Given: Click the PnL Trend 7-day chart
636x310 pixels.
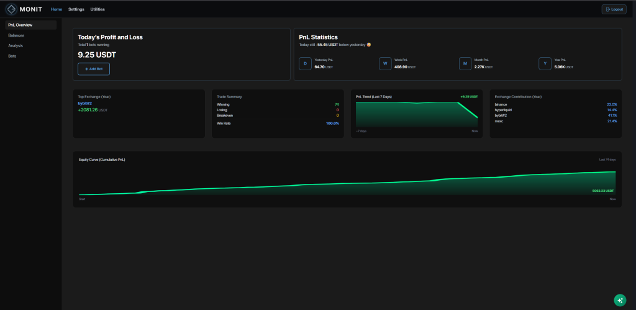Looking at the screenshot, I should click(416, 115).
